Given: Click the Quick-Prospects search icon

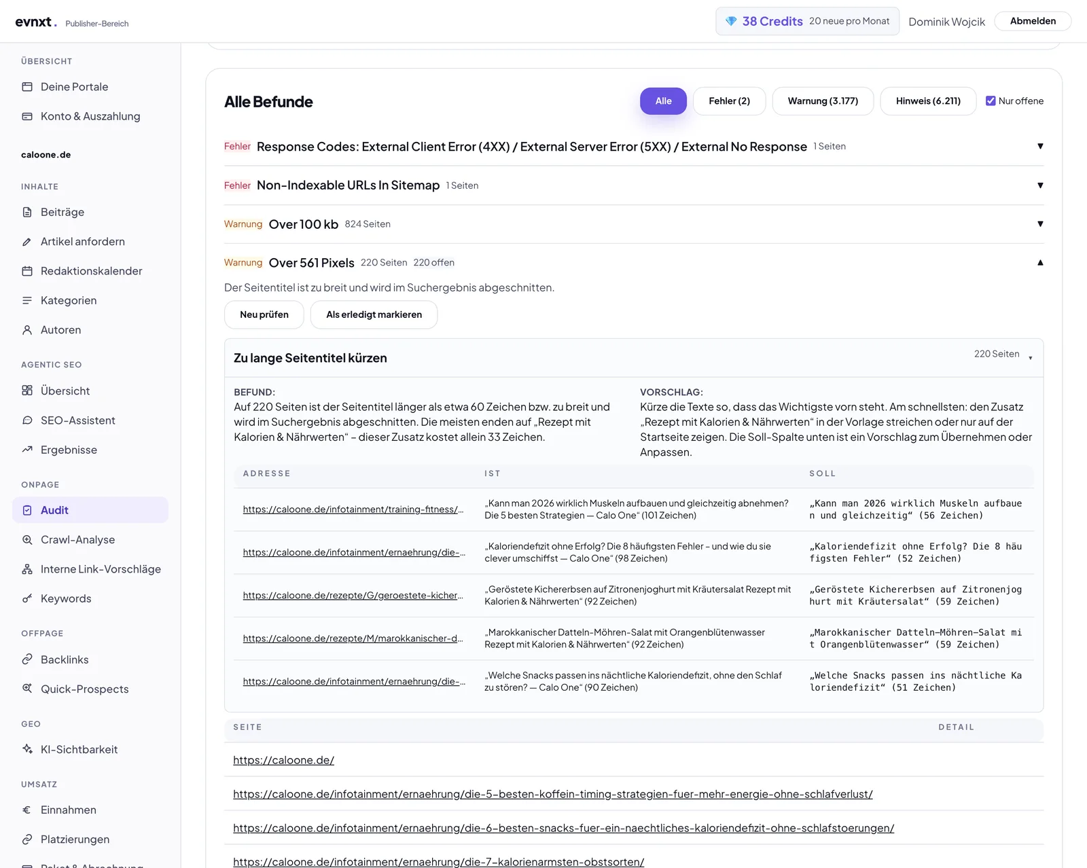Looking at the screenshot, I should coord(27,689).
